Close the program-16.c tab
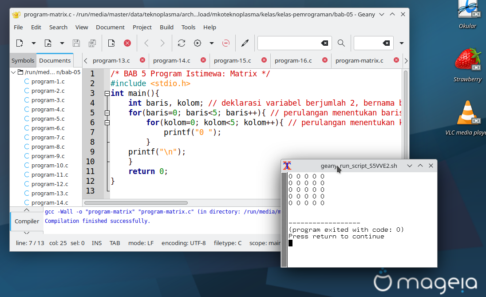 point(324,60)
